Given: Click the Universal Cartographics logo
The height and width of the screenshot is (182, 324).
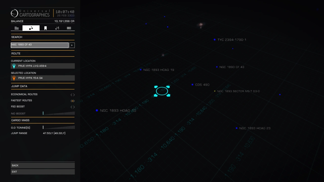Looking at the screenshot, I should 30,13.
